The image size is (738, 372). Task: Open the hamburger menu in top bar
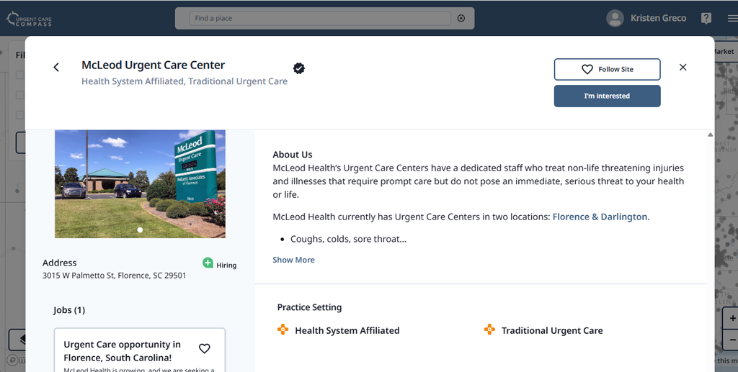733,18
